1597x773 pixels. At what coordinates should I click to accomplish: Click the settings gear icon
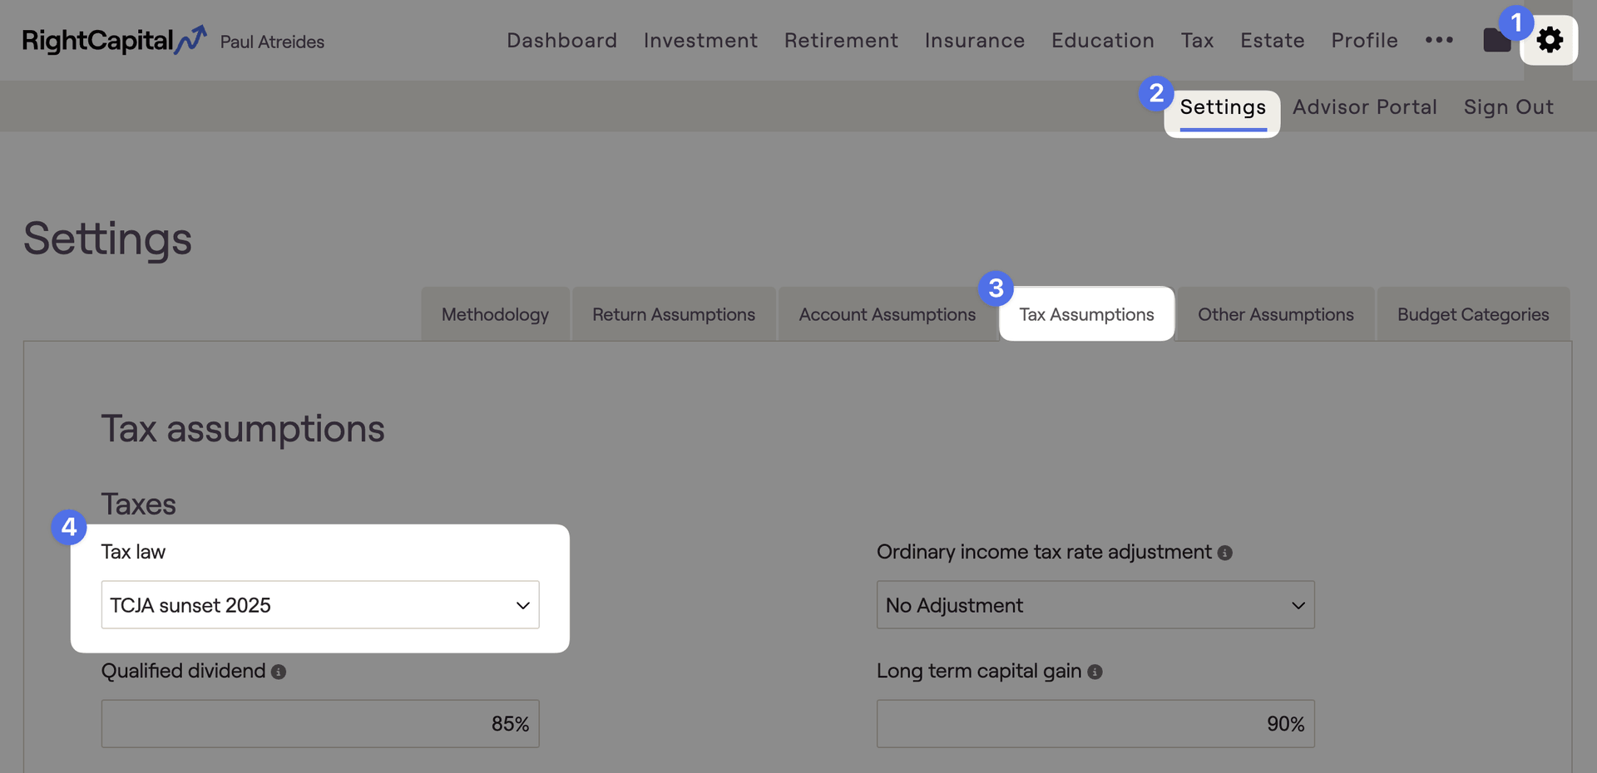tap(1550, 40)
